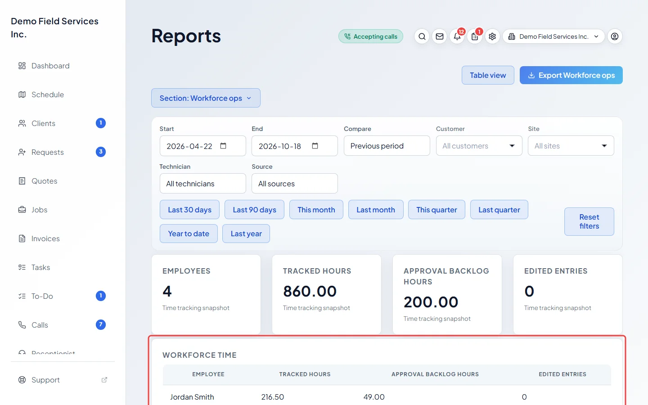Open the clipboard tasks icon in header
648x405 pixels.
point(475,36)
